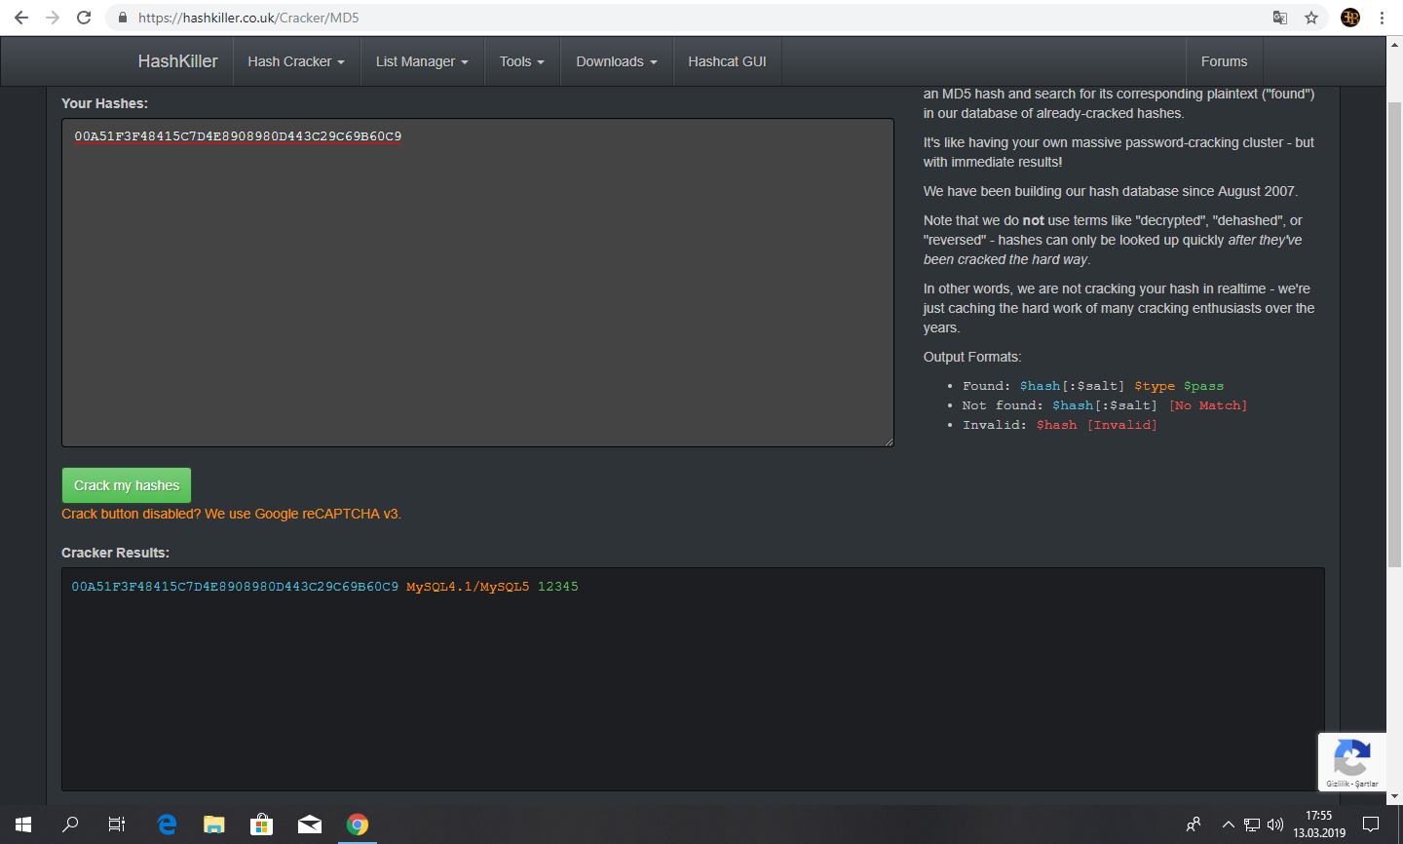1403x844 pixels.
Task: Open the browser profile avatar icon
Action: [1350, 18]
